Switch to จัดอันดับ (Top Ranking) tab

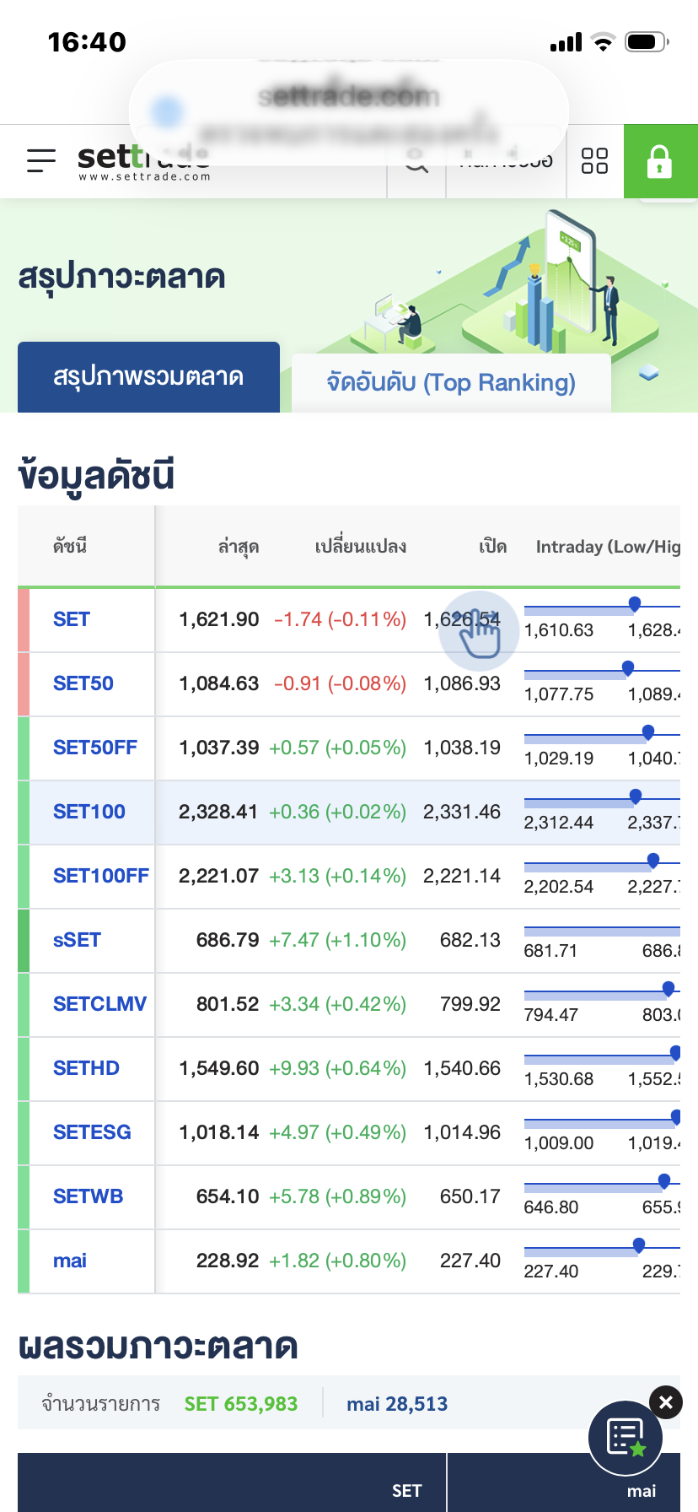pyautogui.click(x=451, y=383)
